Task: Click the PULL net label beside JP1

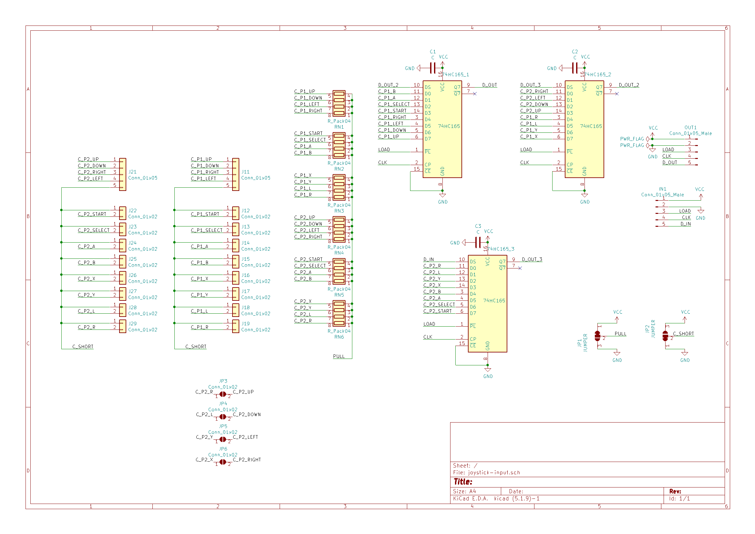Action: [620, 334]
